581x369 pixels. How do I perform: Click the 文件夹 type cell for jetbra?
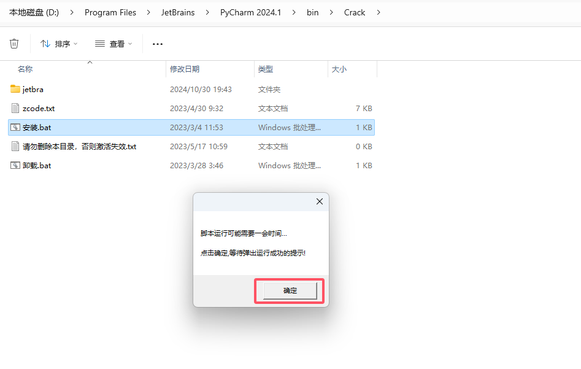[x=269, y=90]
